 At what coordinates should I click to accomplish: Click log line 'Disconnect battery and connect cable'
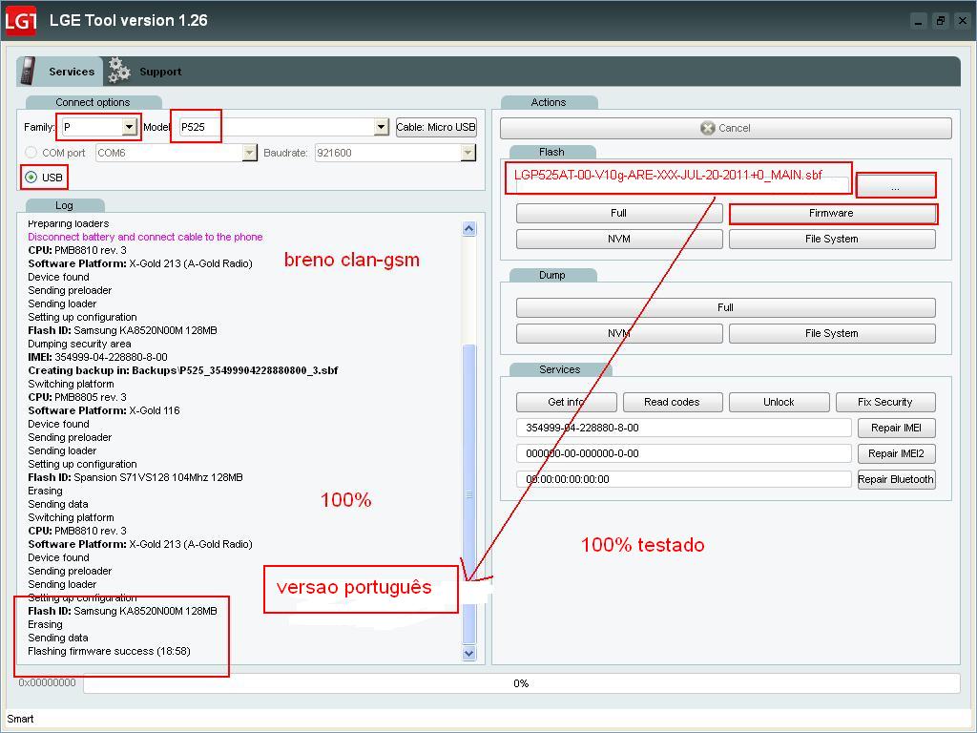(145, 237)
